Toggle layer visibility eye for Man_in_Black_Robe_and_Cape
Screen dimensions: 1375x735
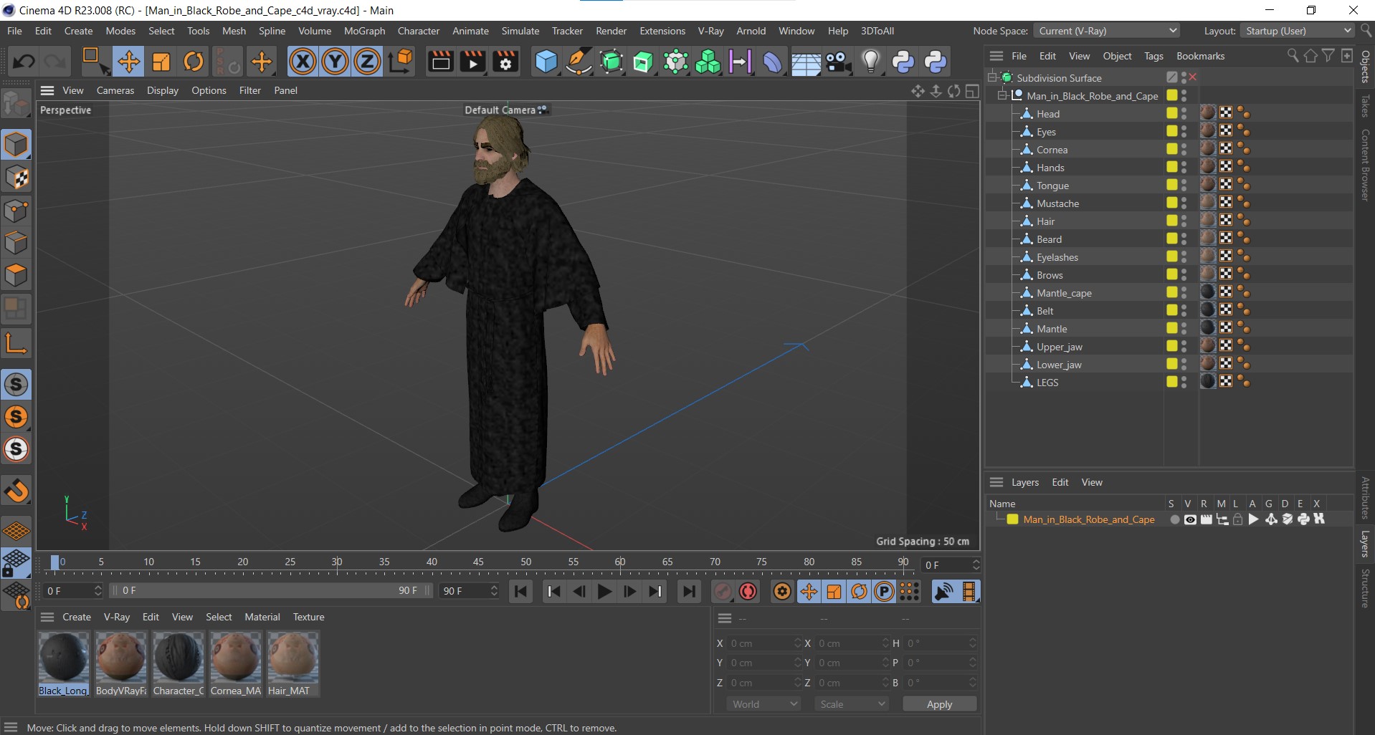coord(1190,519)
